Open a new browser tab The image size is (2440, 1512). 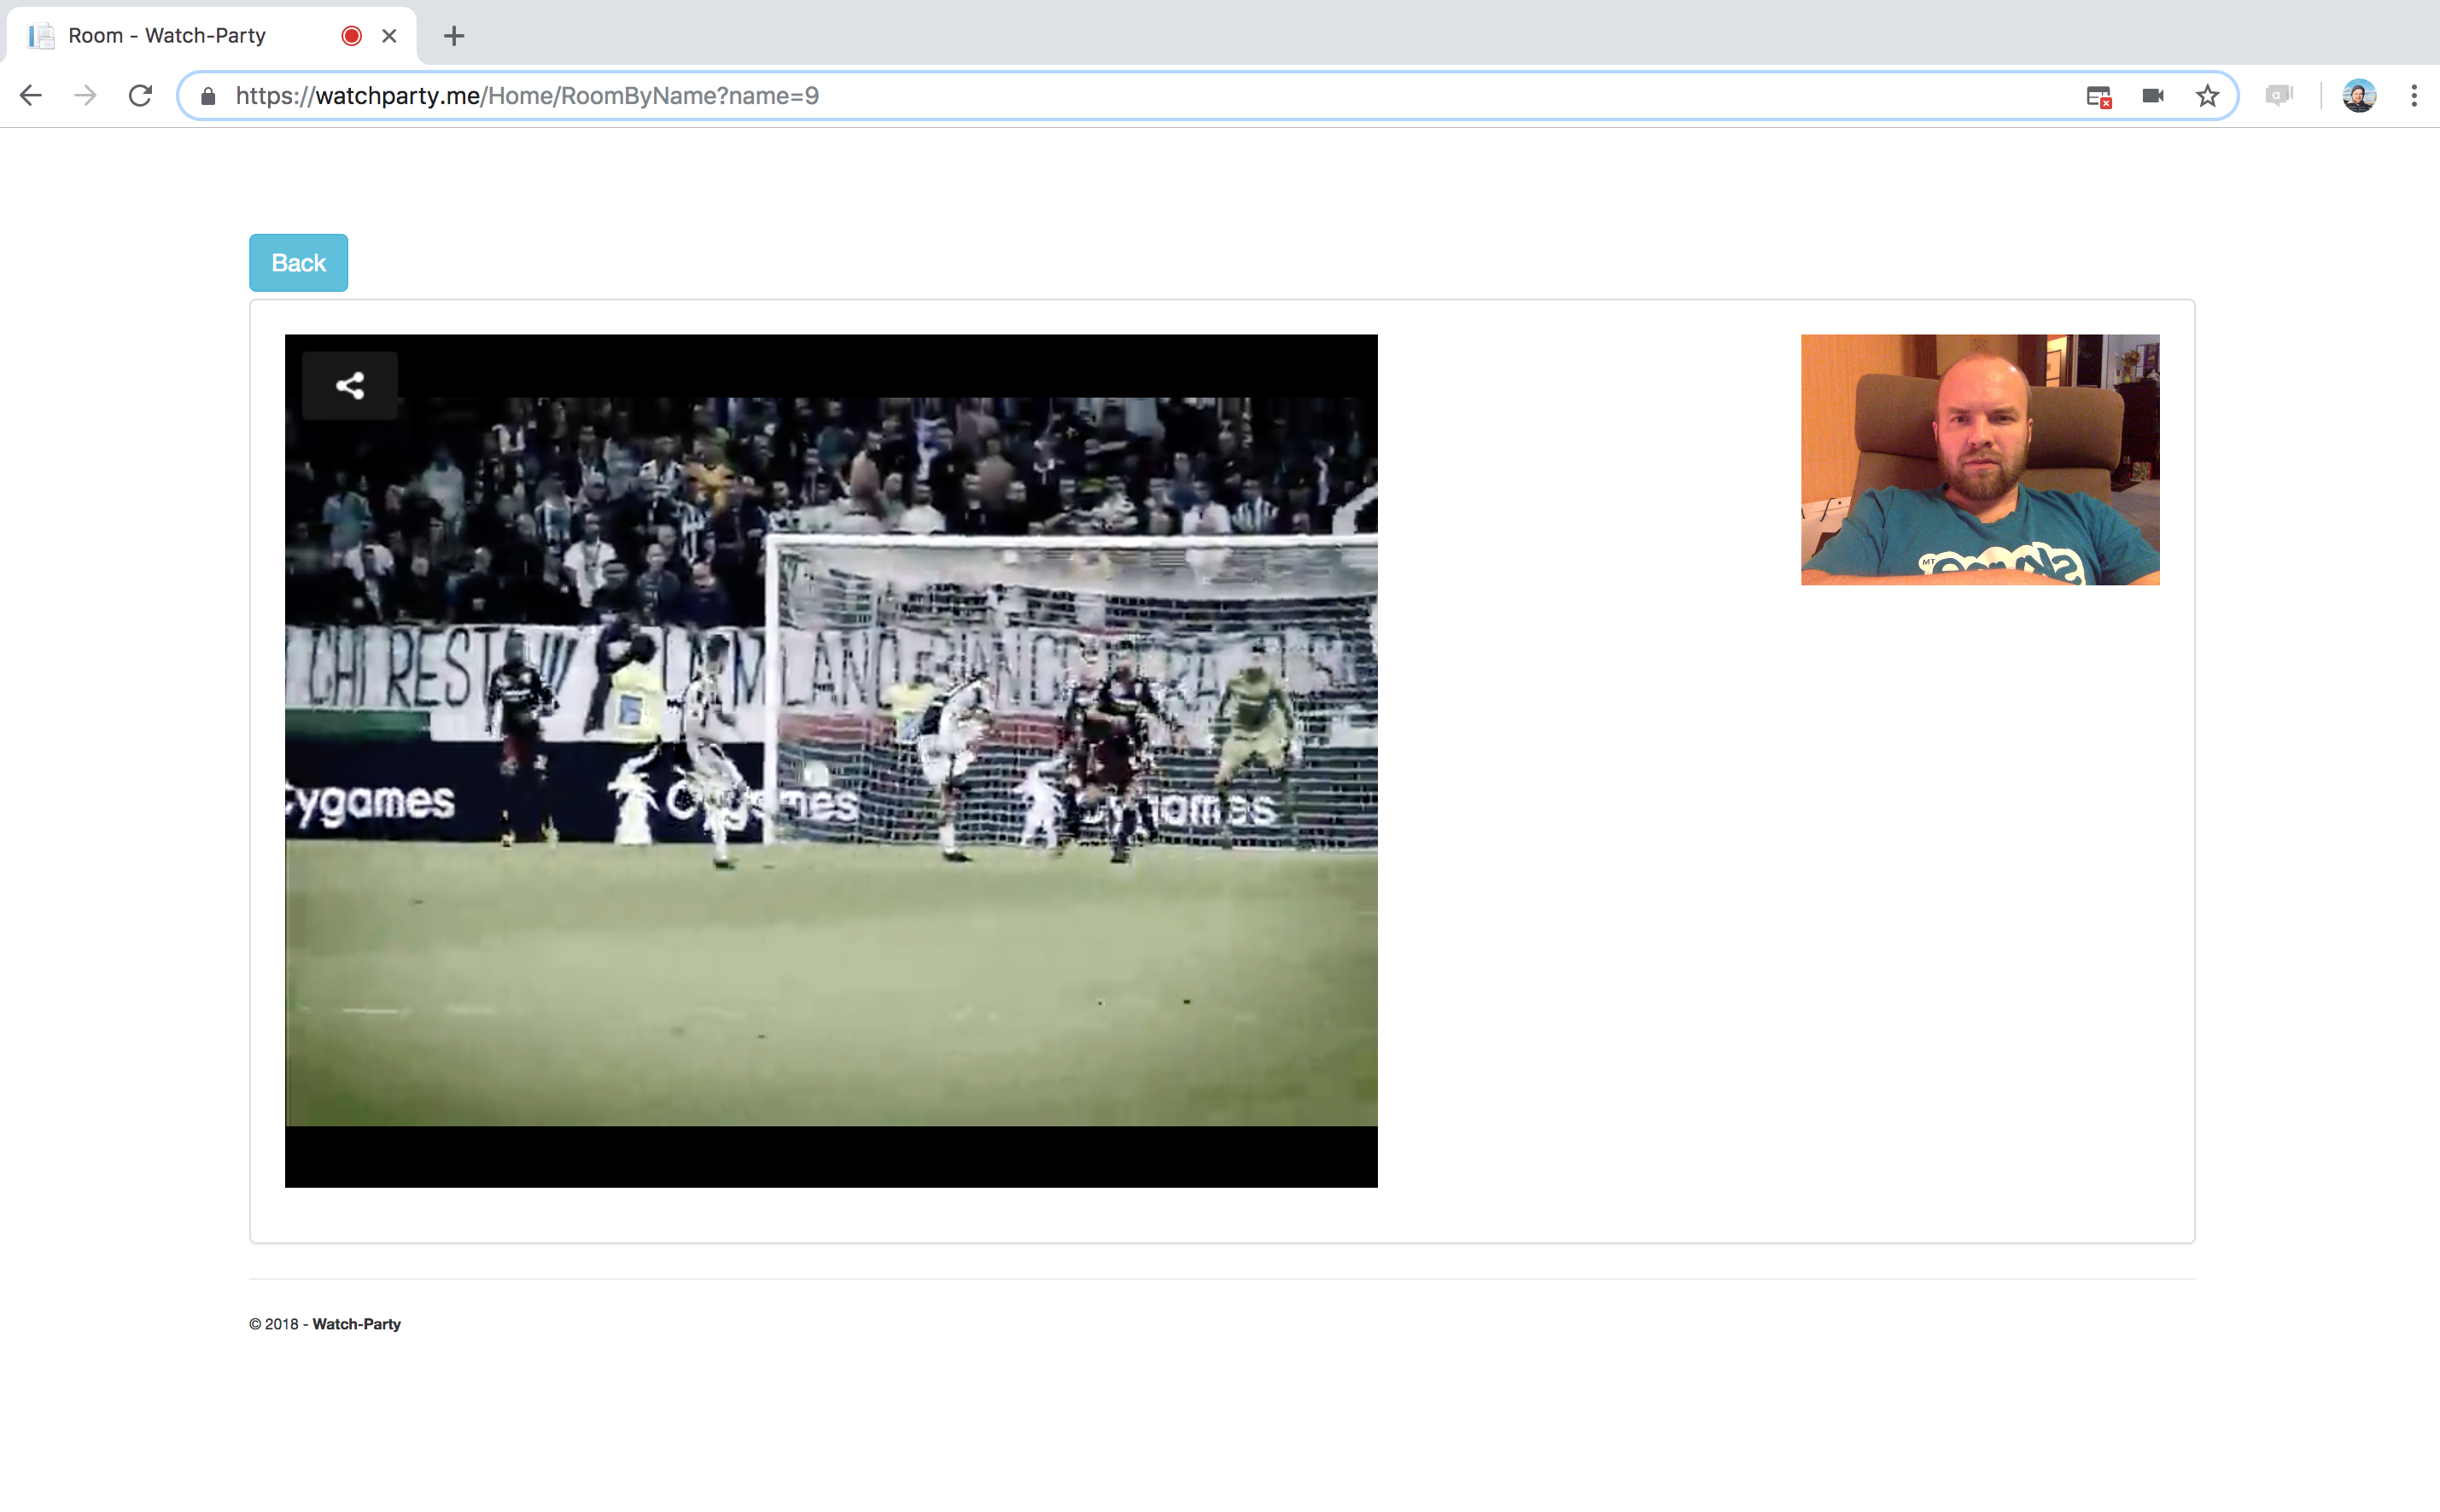coord(454,36)
